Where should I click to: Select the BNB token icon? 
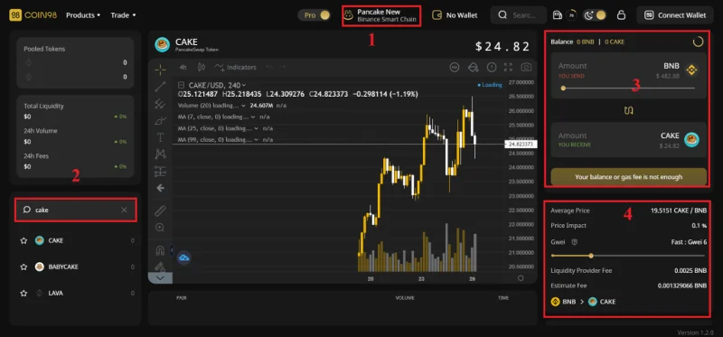pos(690,70)
